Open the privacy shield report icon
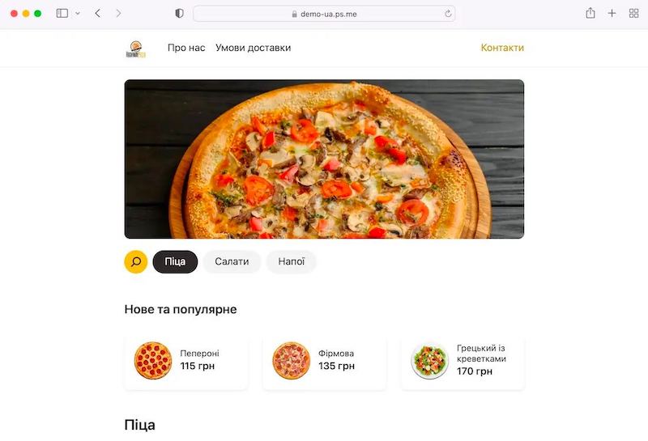Screen dimensions: 648x441 click(x=179, y=14)
